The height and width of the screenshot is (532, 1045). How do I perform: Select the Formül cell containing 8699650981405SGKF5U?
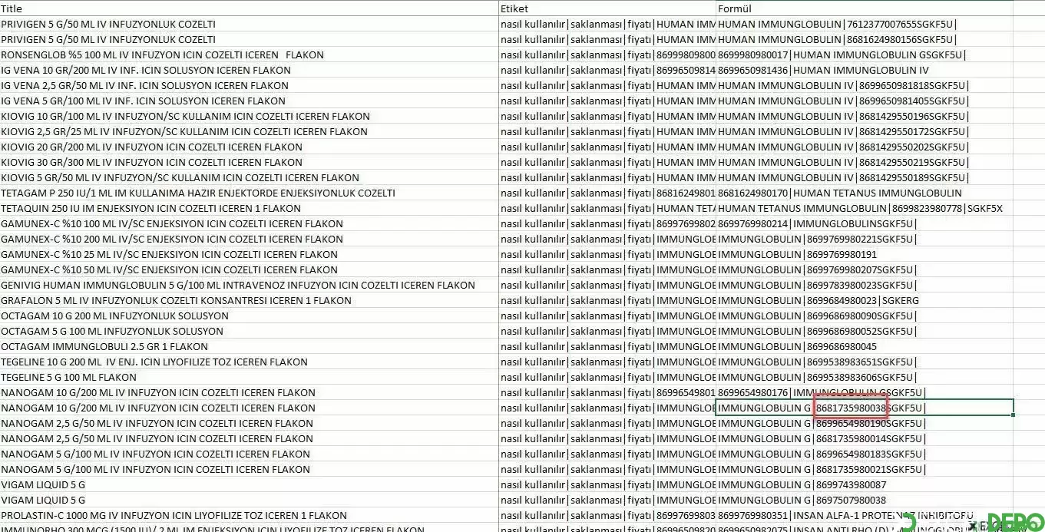(x=865, y=101)
